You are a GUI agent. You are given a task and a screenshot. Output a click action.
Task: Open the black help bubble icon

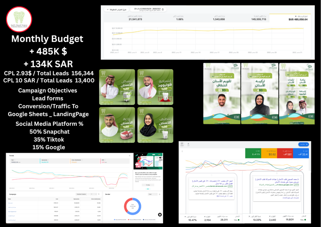[160, 215]
